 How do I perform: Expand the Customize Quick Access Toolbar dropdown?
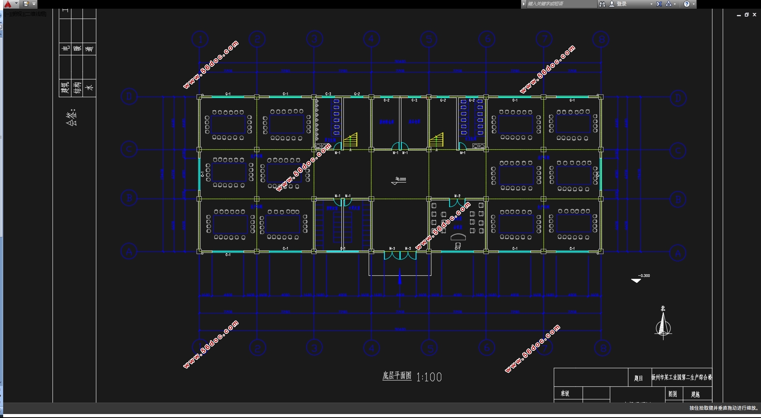pos(34,4)
